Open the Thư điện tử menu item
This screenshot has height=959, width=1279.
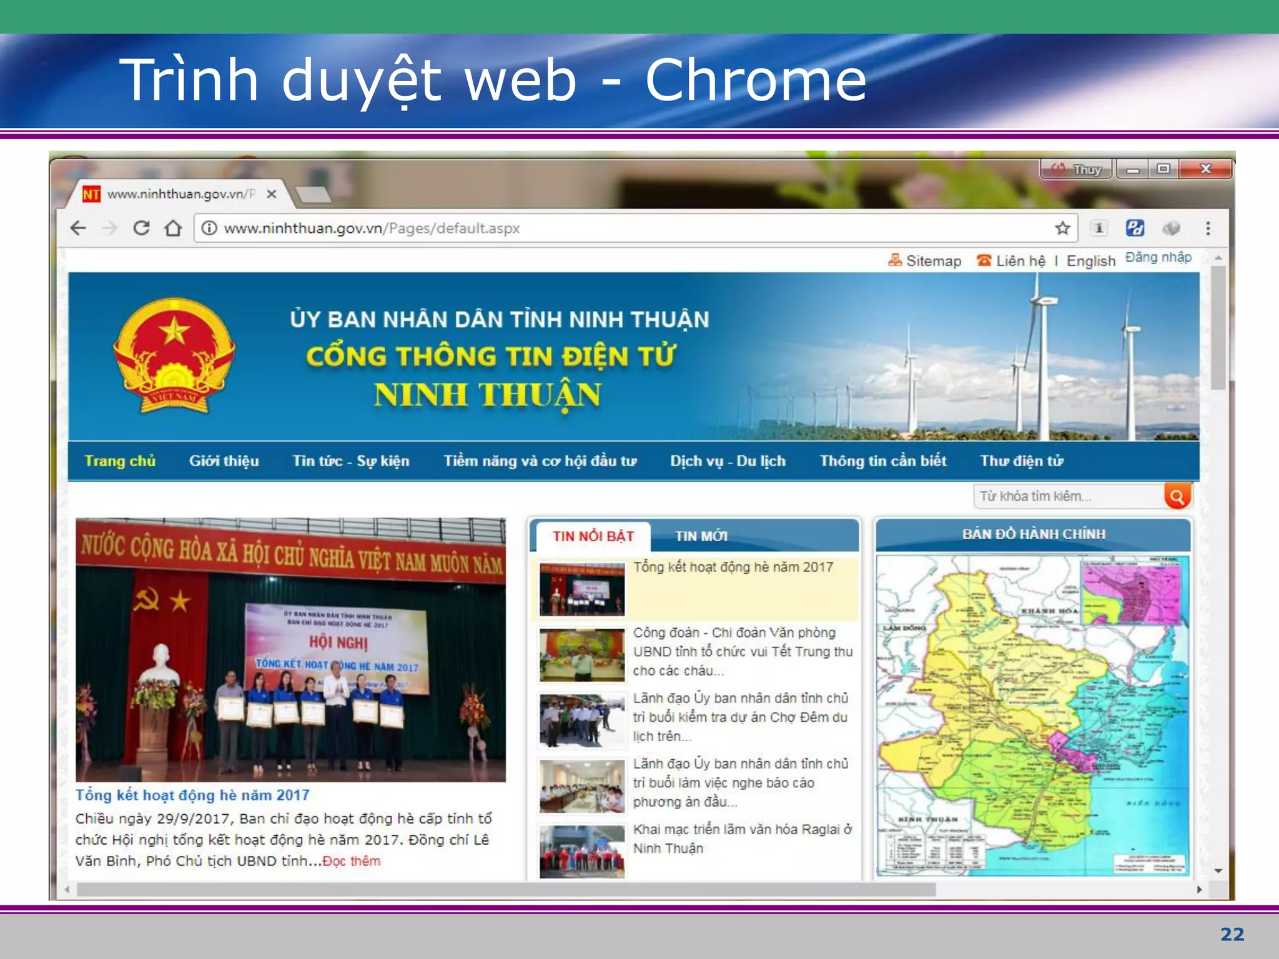tap(1022, 461)
